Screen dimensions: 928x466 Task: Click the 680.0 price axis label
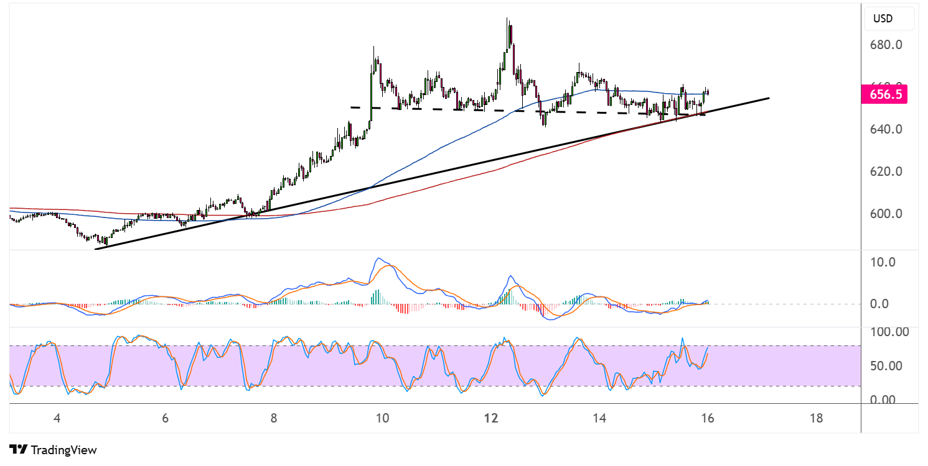point(887,45)
